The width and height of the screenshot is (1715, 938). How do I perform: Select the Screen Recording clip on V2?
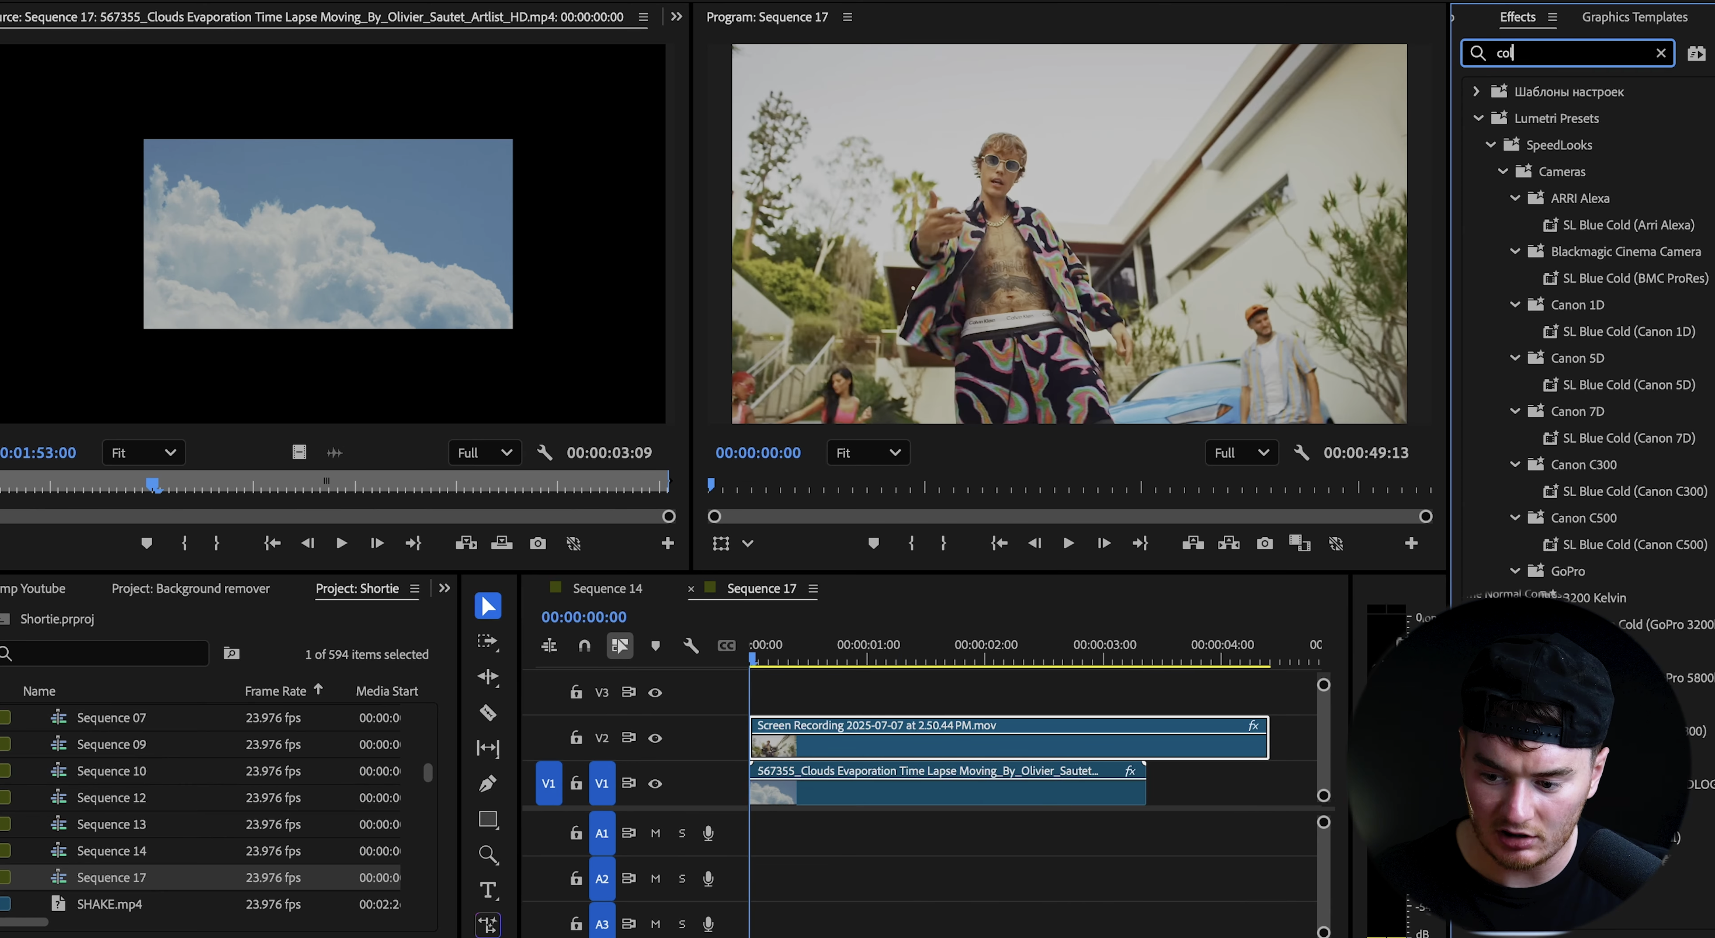tap(1009, 738)
